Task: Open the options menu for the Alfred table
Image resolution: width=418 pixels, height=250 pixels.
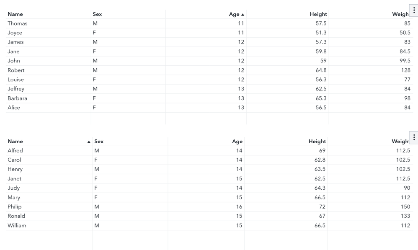Action: click(x=414, y=137)
